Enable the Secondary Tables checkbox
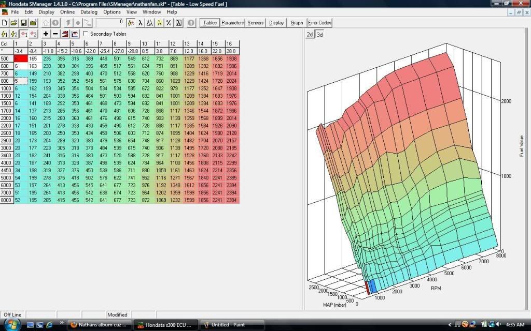 pos(86,34)
